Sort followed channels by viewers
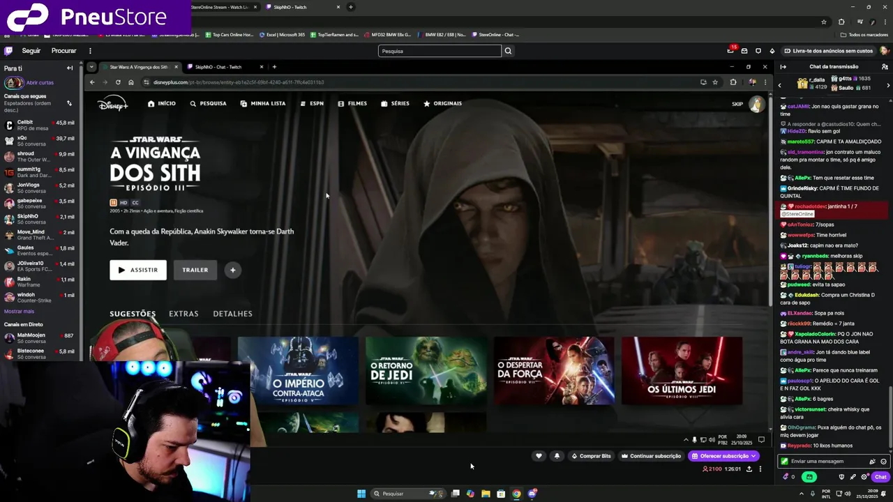Image resolution: width=893 pixels, height=502 pixels. [69, 103]
